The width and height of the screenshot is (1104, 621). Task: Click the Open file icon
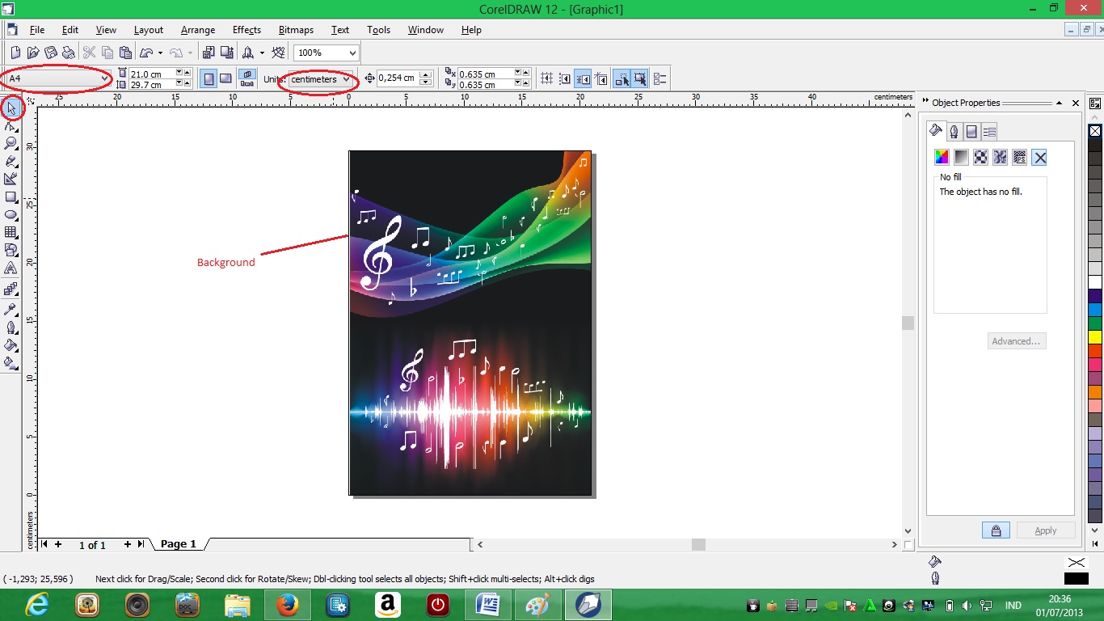click(x=33, y=53)
